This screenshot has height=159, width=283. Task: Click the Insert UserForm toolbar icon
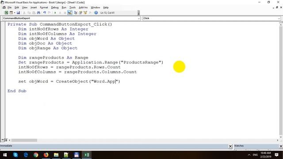[11, 13]
